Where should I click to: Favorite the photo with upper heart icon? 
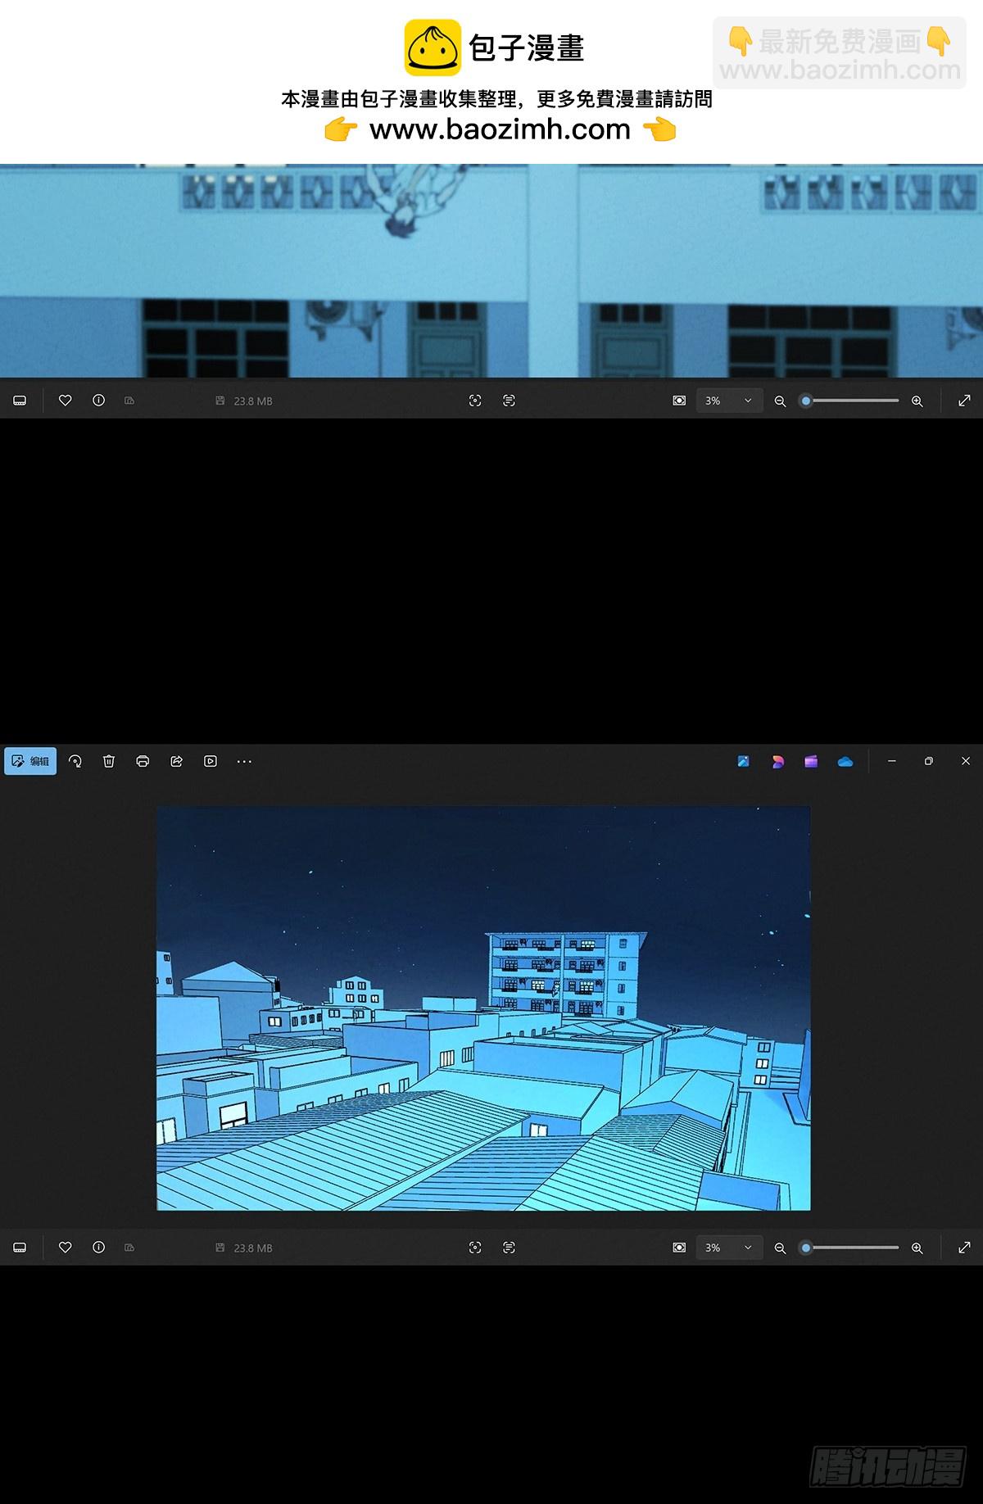(x=66, y=400)
